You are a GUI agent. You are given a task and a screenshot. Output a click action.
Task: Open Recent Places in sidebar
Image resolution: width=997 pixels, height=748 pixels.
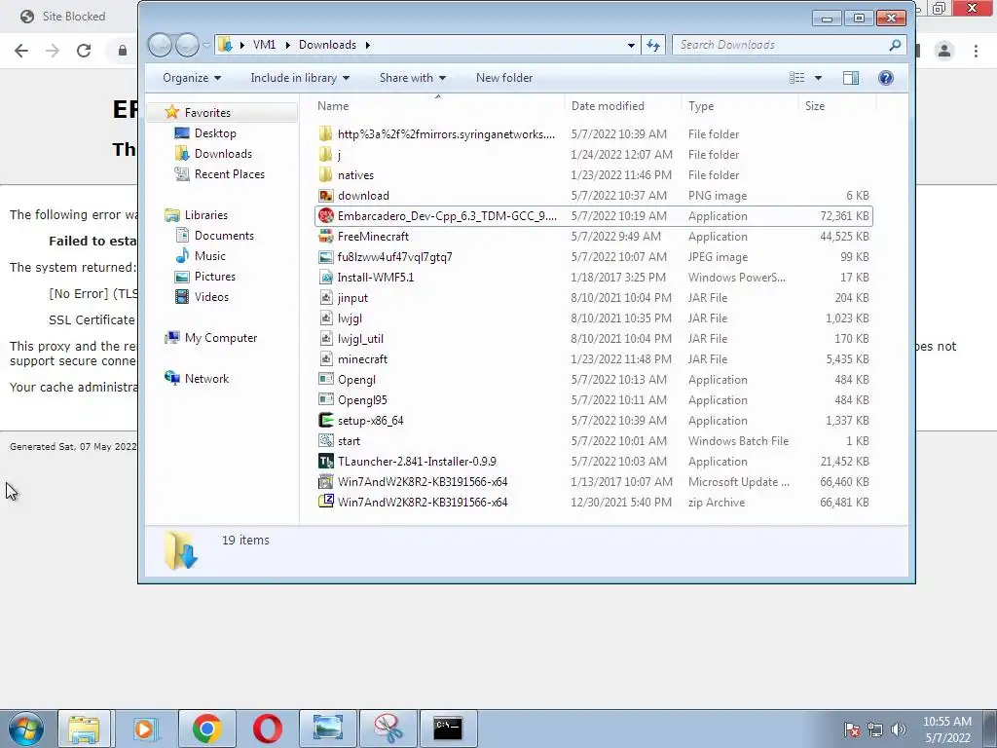coord(229,174)
